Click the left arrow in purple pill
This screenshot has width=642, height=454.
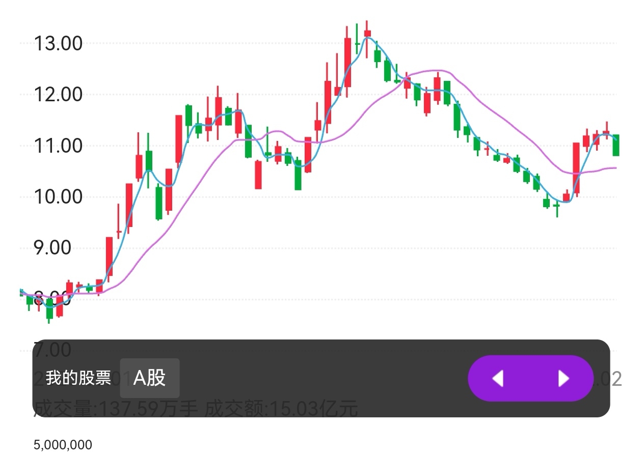click(x=498, y=379)
